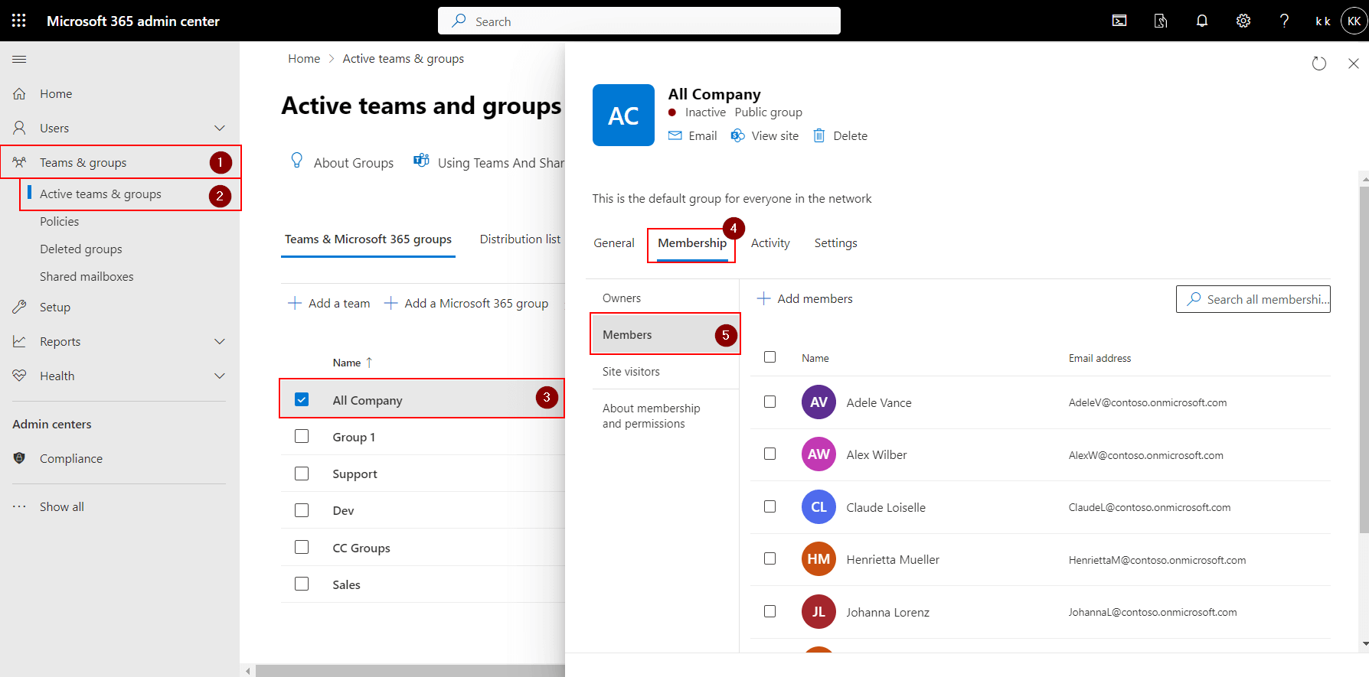
Task: Click the Compliance shield icon
Action: 20,458
